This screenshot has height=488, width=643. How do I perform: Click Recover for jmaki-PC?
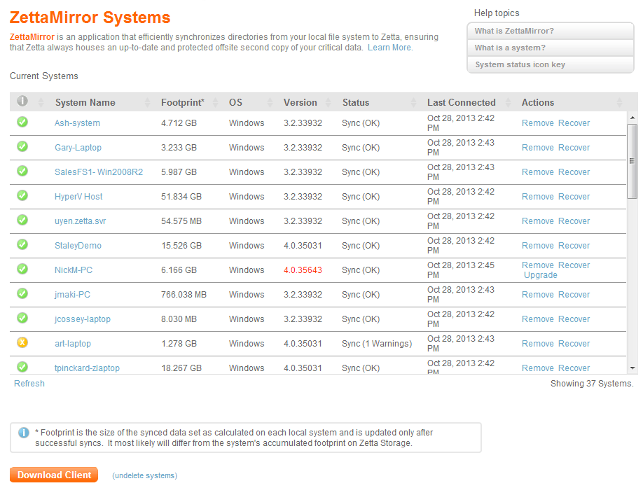[x=574, y=295]
